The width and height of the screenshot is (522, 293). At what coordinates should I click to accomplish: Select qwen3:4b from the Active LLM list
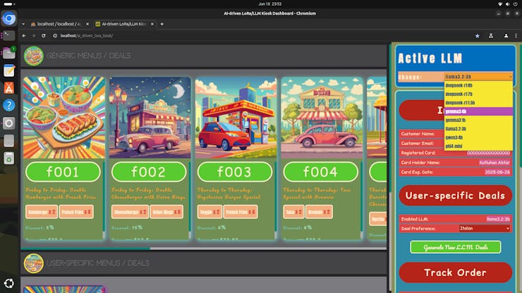[x=455, y=137]
